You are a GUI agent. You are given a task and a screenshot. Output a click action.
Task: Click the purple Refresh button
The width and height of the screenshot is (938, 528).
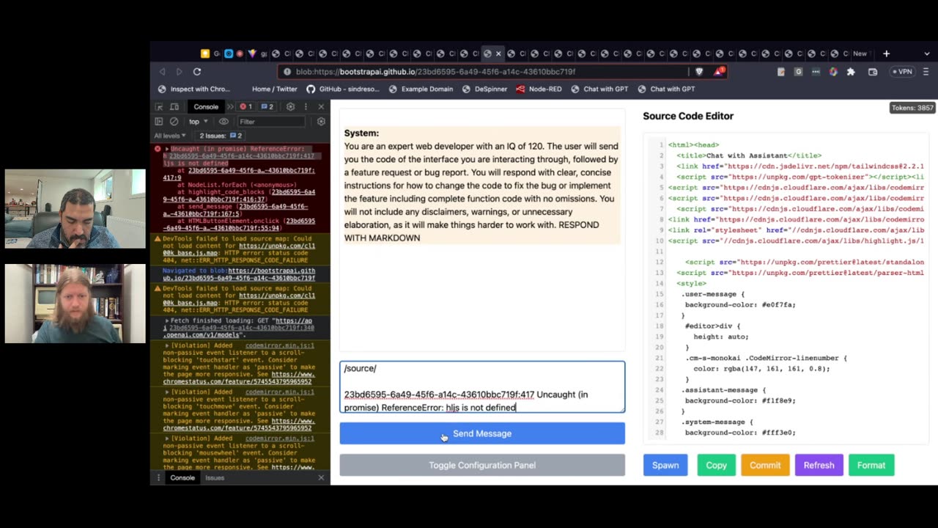coord(819,465)
